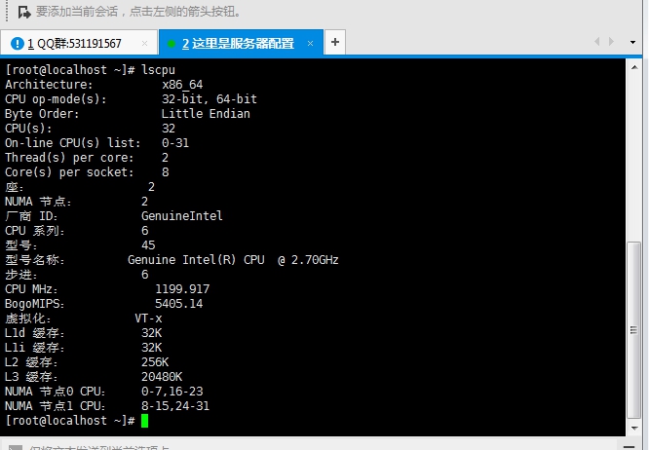Click the On-line CPU(s) list value 0-31

[x=175, y=143]
